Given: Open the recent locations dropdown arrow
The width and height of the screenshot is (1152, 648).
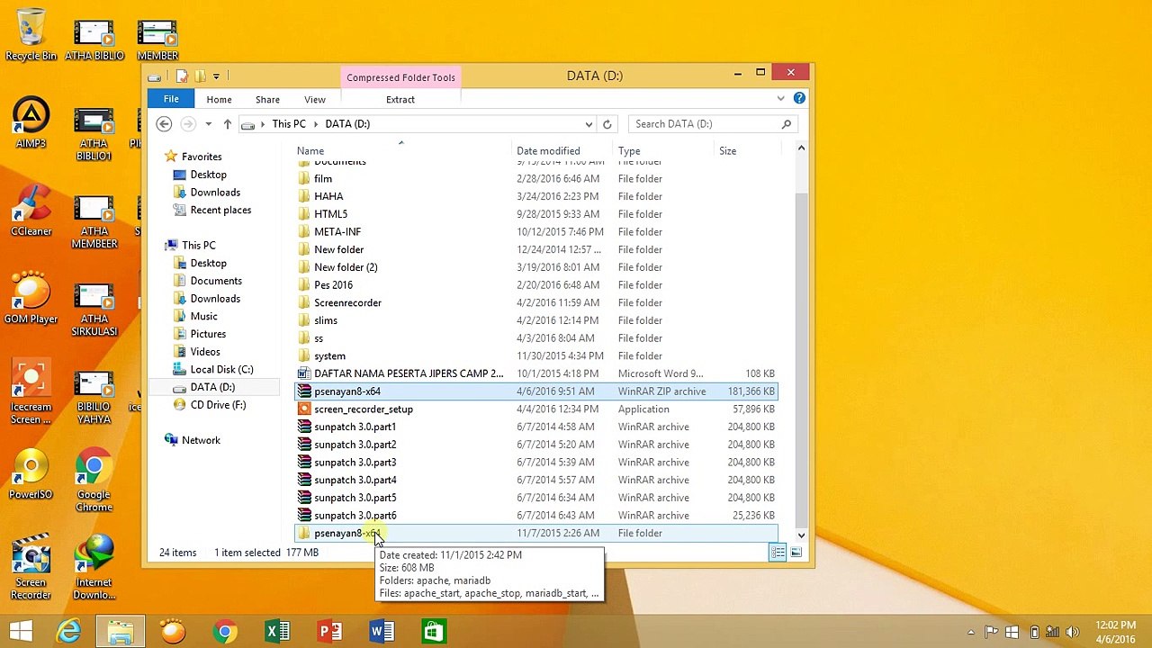Looking at the screenshot, I should tap(208, 124).
